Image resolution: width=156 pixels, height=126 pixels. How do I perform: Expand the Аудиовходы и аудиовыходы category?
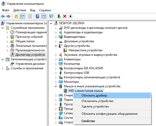coord(56,32)
